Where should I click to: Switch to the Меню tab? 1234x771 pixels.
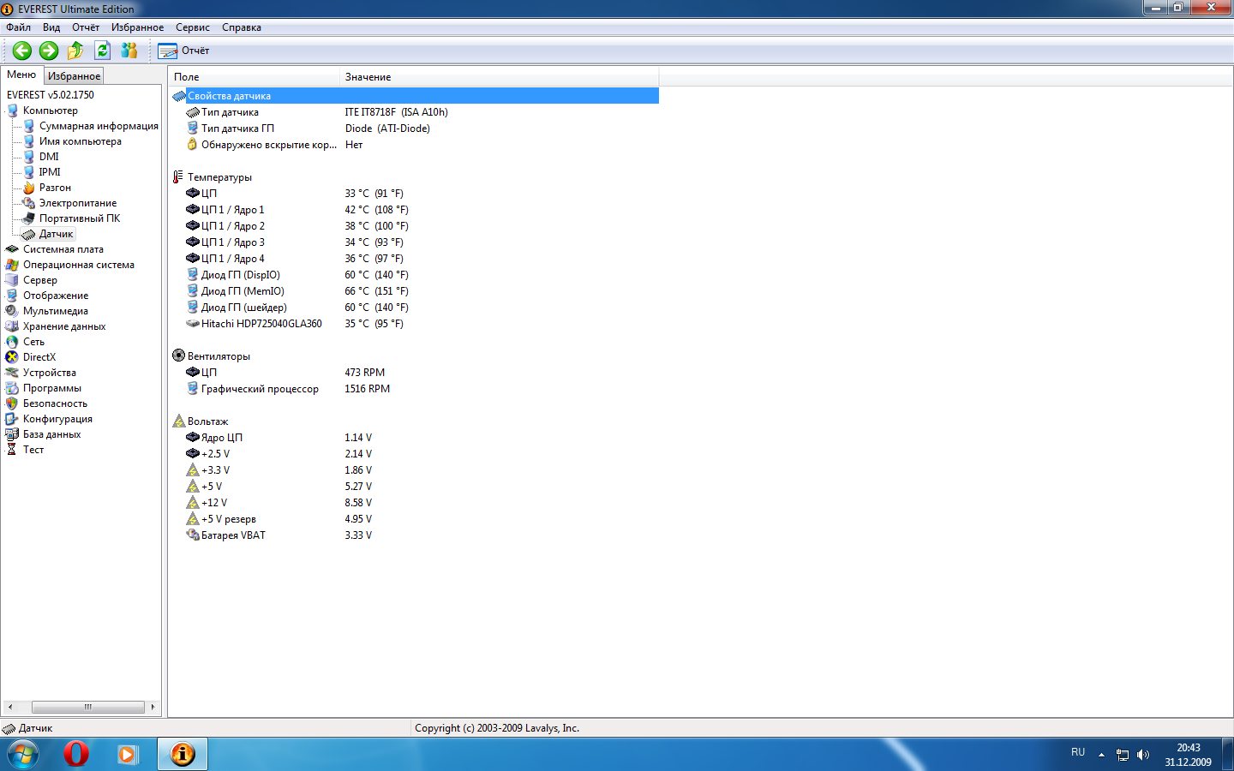pos(21,75)
